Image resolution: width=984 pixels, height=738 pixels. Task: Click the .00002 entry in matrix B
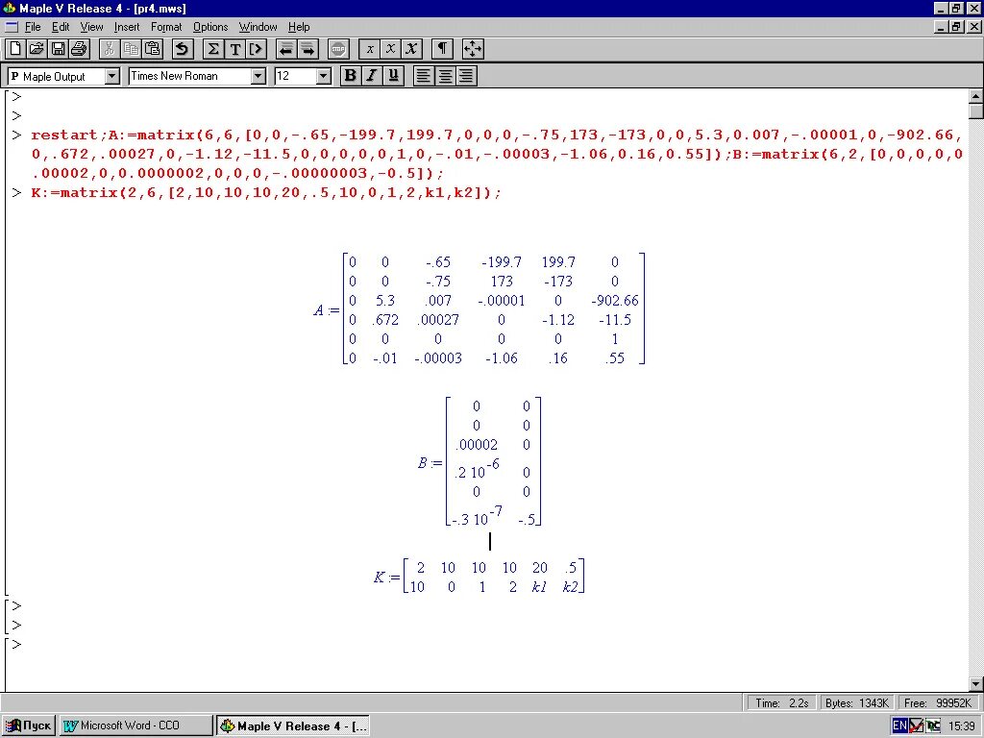click(477, 445)
